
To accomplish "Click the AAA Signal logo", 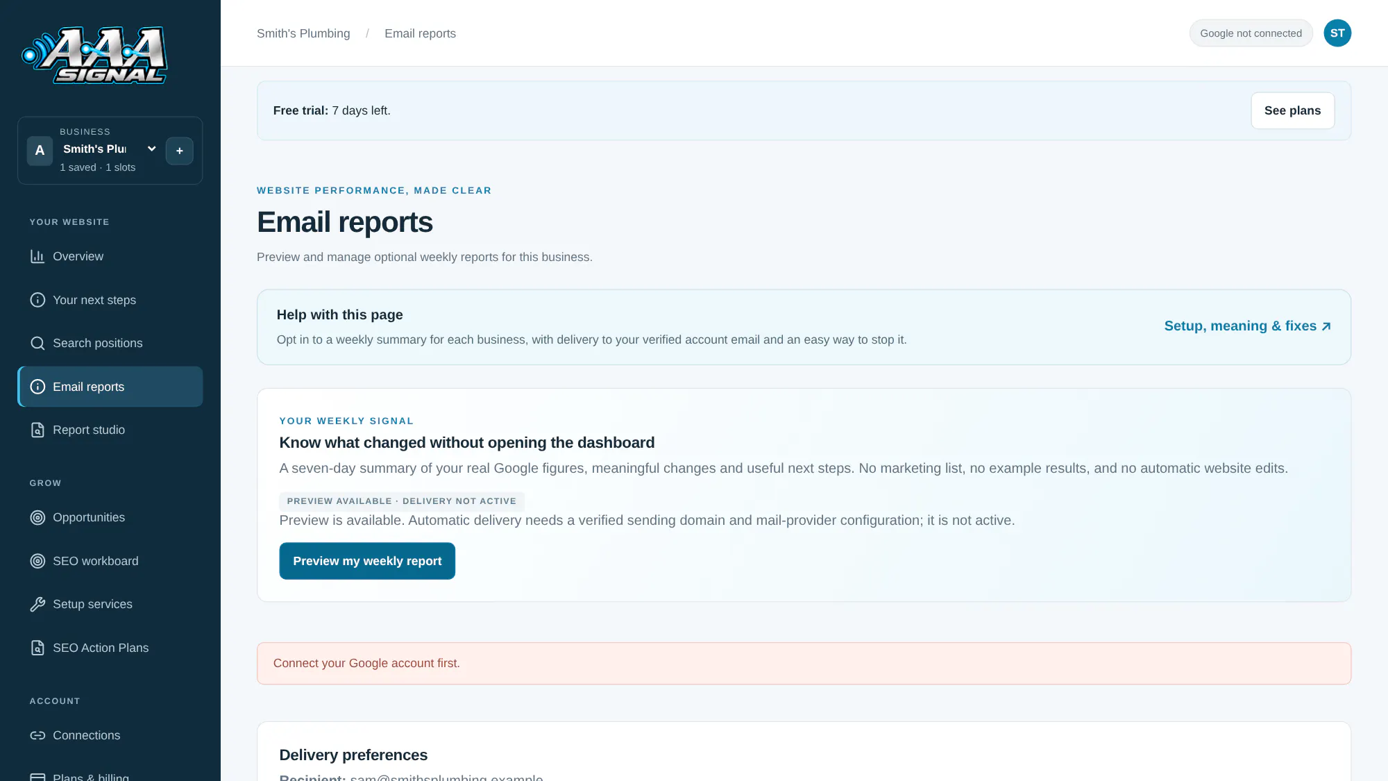I will click(x=94, y=55).
